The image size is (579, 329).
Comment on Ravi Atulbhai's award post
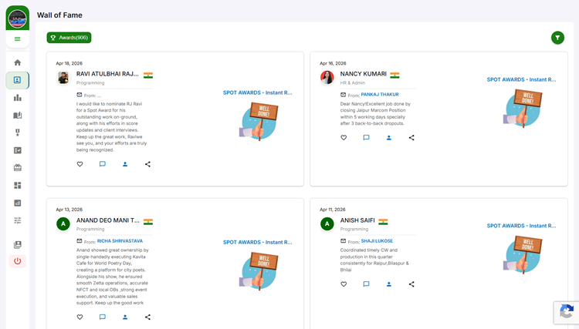(x=102, y=164)
